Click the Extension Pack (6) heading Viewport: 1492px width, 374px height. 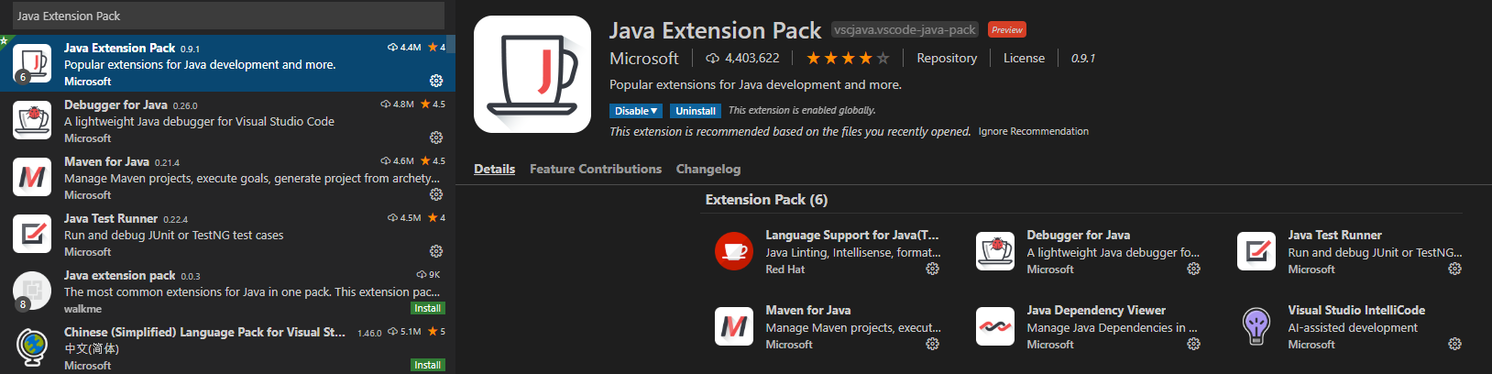tap(766, 199)
